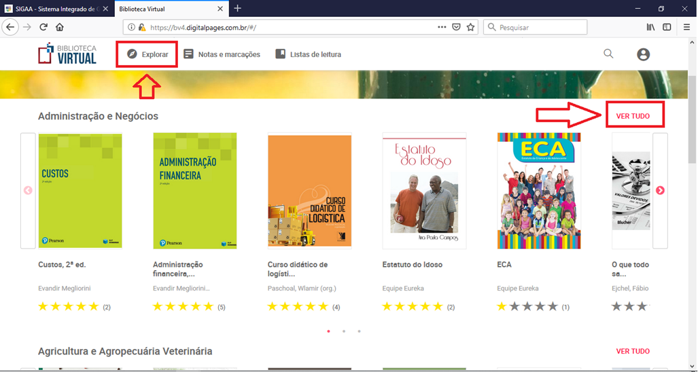The image size is (698, 372).
Task: Open the Explorar section
Action: 147,54
